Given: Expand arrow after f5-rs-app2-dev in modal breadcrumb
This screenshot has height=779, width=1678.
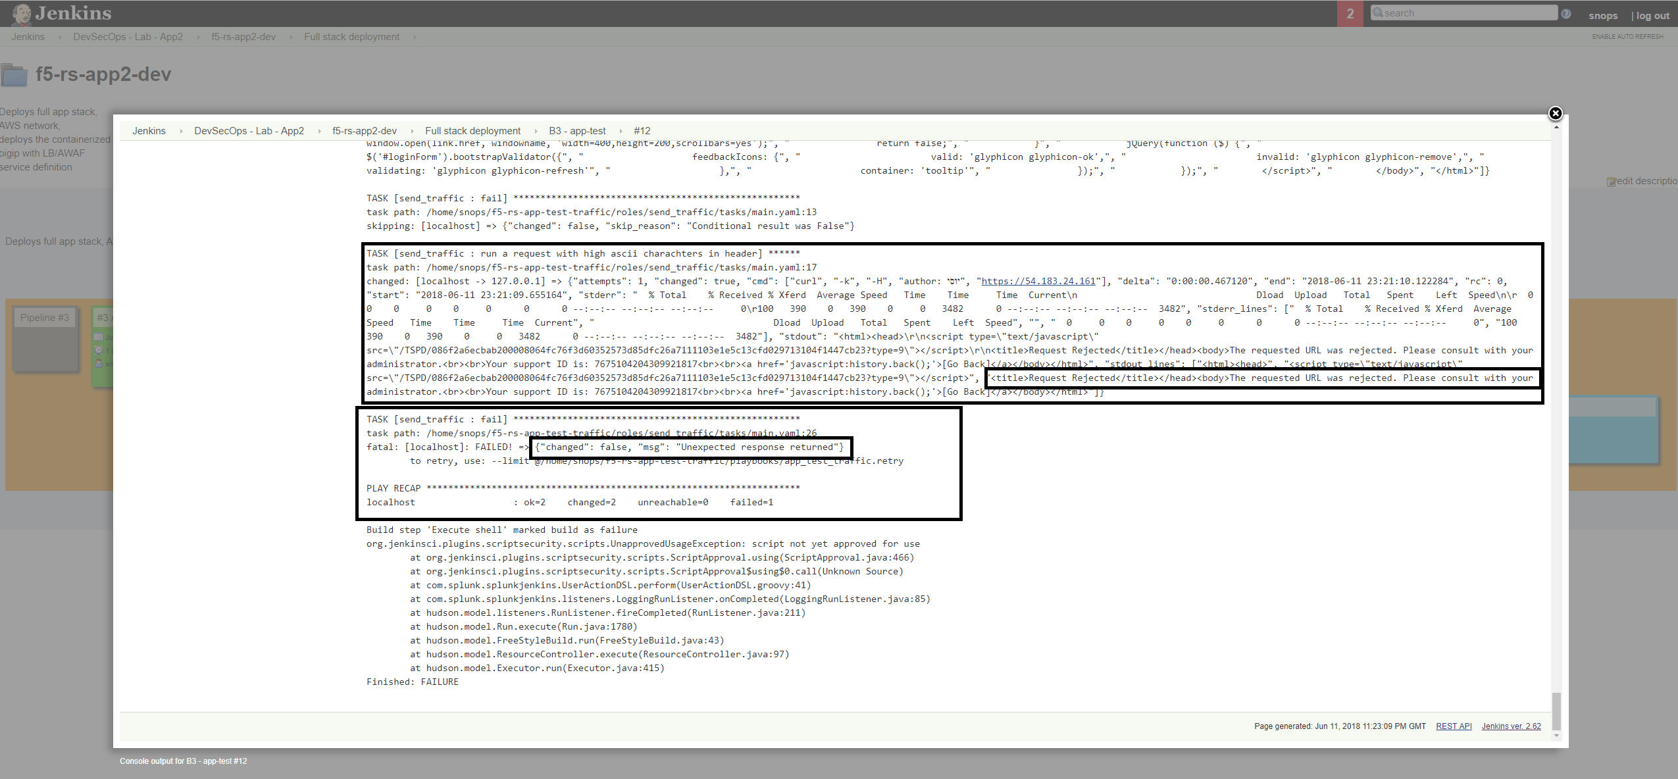Looking at the screenshot, I should coord(412,131).
